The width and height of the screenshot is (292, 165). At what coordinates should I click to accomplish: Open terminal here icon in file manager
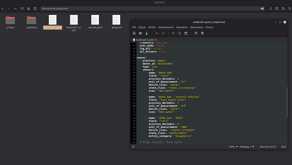(277, 8)
